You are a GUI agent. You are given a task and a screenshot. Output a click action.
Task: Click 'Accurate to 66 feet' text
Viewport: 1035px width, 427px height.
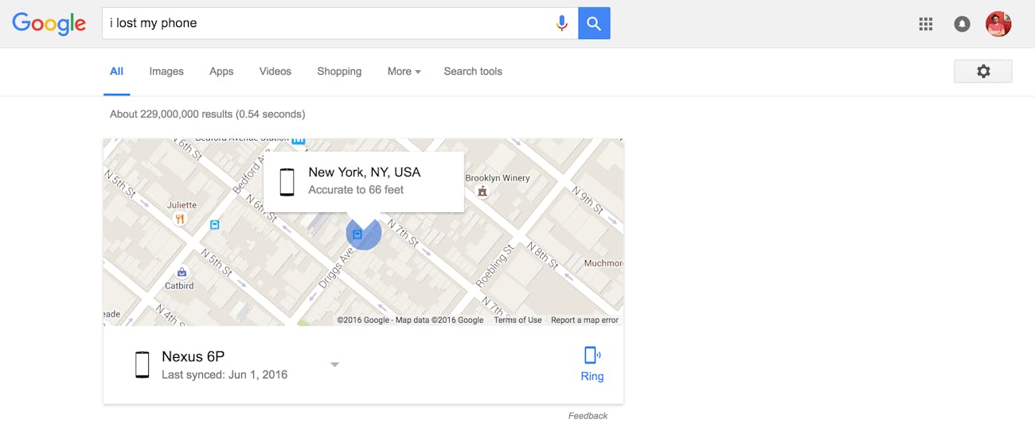(356, 190)
